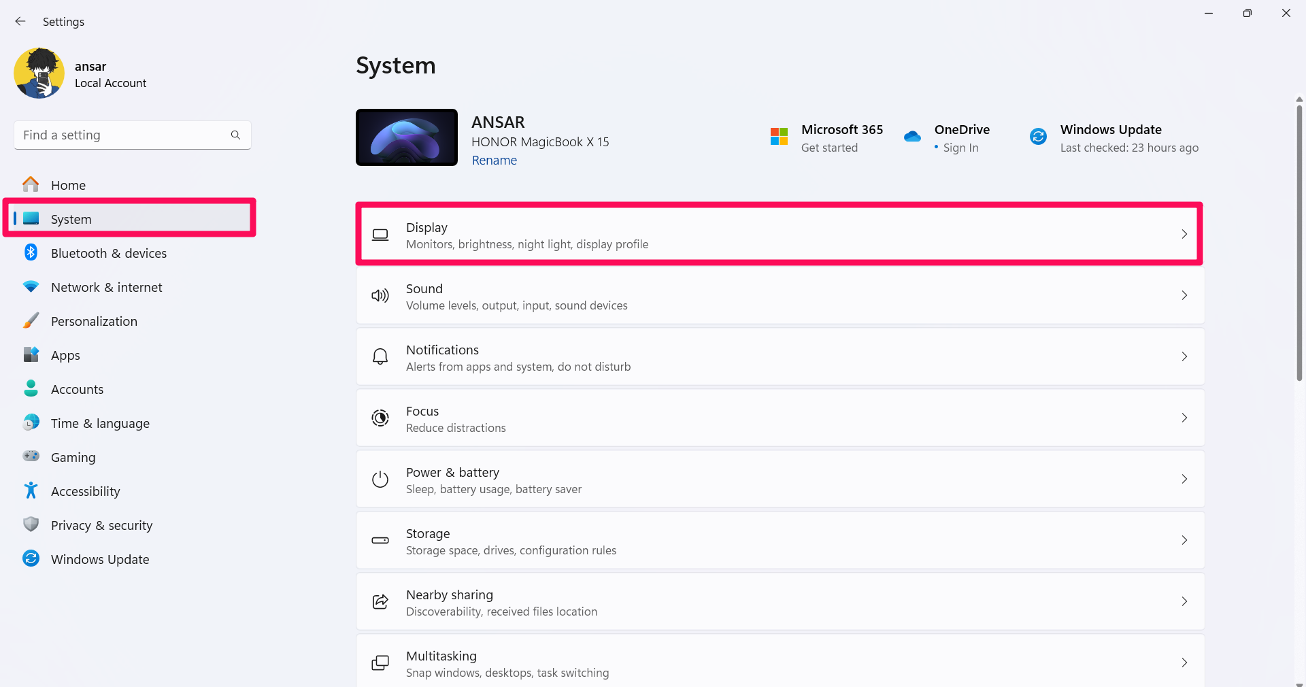Viewport: 1306px width, 687px height.
Task: Open Storage settings via its chevron
Action: pos(1184,540)
